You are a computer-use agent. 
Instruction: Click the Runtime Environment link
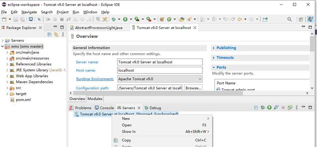pos(95,79)
